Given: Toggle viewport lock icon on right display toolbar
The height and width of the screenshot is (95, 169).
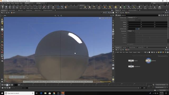Looking at the screenshot, I should tap(113, 25).
